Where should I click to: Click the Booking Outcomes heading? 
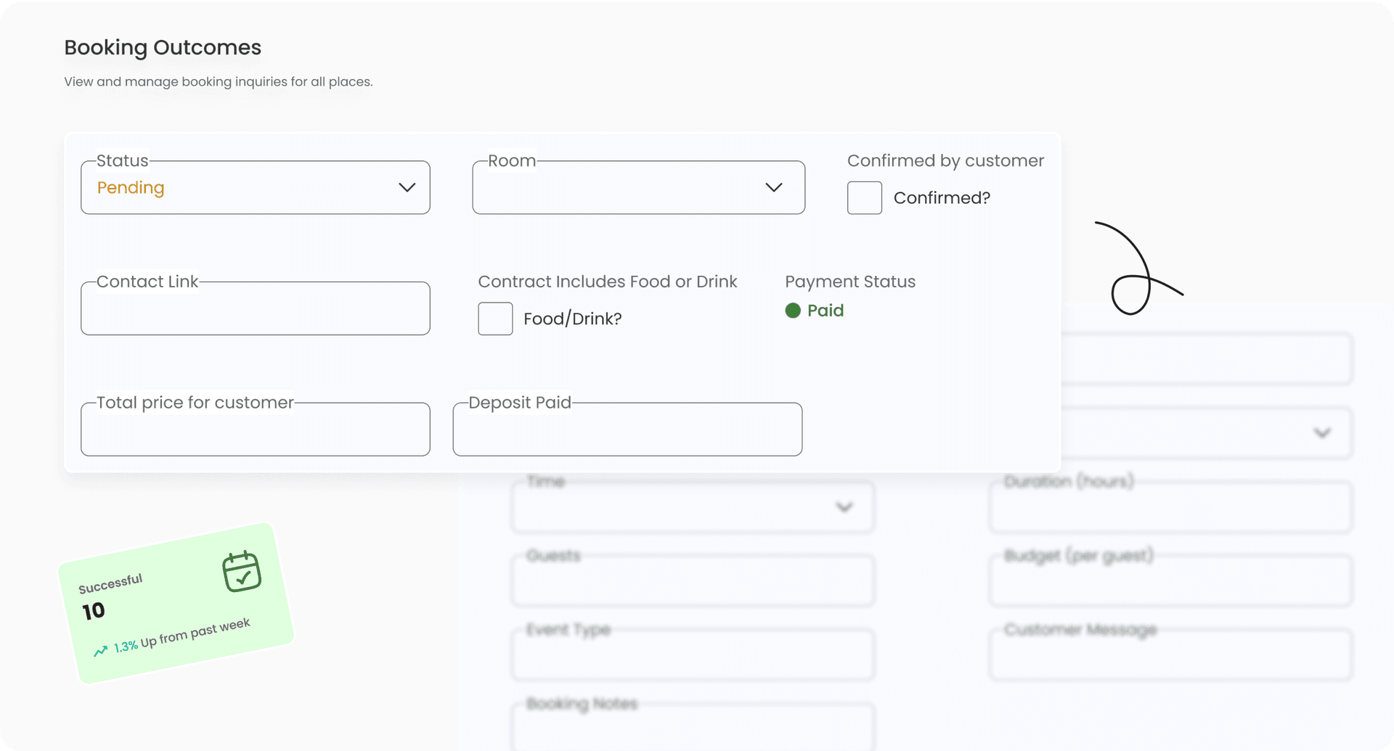162,47
